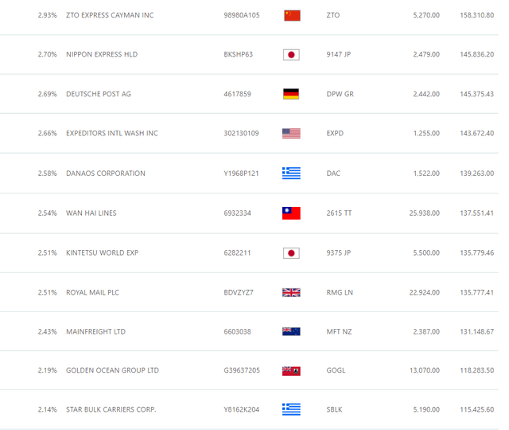Click the Bermuda flag beside Golden Ocean Group
The width and height of the screenshot is (509, 430).
[x=292, y=370]
